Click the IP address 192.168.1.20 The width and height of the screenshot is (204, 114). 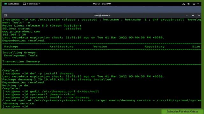14,35
